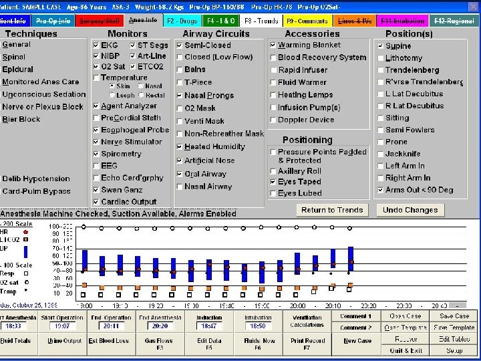The image size is (481, 361).
Task: Open Gas Flows F3
Action: tap(160, 344)
